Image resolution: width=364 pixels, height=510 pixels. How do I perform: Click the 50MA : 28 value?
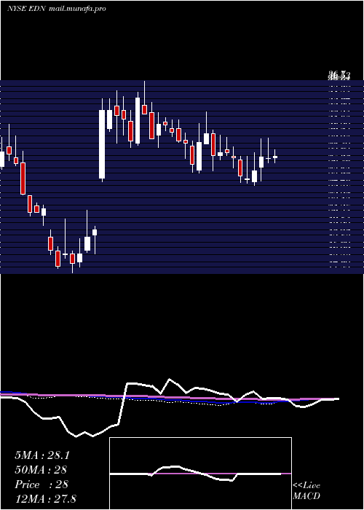(41, 470)
